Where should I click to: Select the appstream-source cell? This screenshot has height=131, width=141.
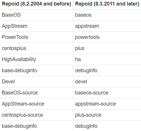[107, 104]
